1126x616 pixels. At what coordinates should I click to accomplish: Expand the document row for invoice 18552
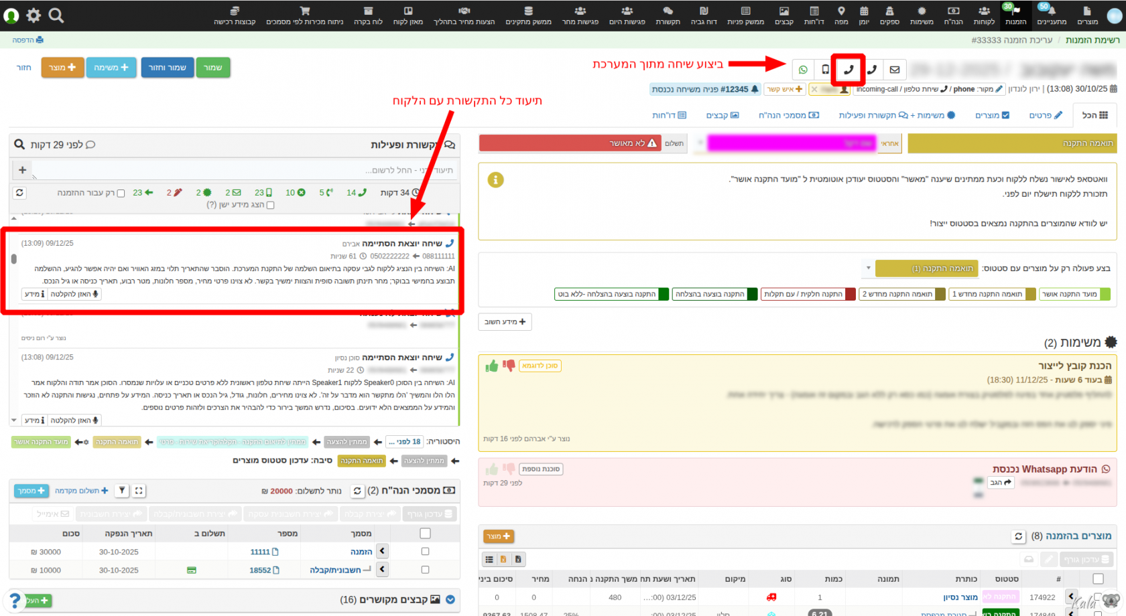pos(382,570)
